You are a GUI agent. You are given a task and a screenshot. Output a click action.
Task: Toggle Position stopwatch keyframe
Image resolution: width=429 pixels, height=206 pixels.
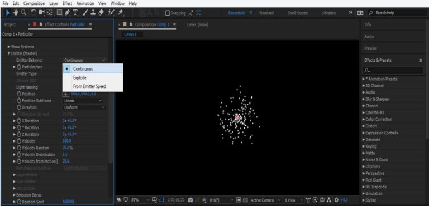click(x=20, y=94)
